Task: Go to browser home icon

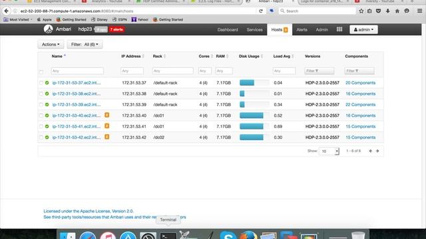Action: click(x=397, y=11)
